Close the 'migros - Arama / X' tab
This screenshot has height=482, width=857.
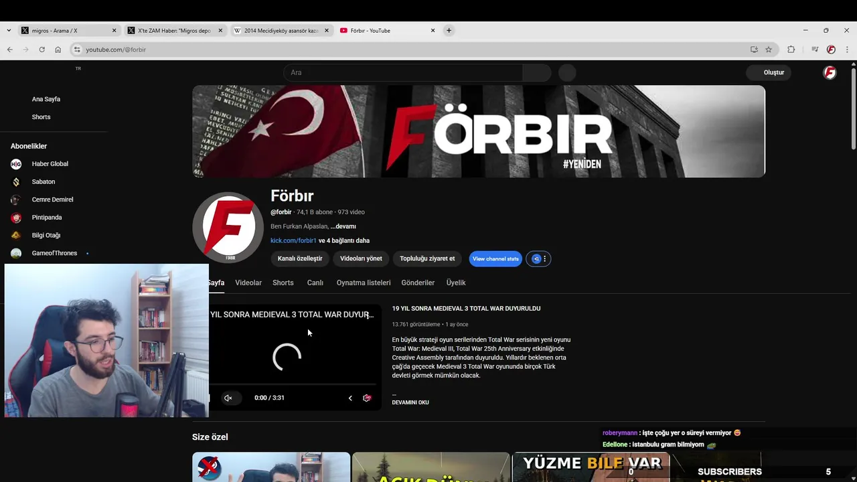(114, 30)
